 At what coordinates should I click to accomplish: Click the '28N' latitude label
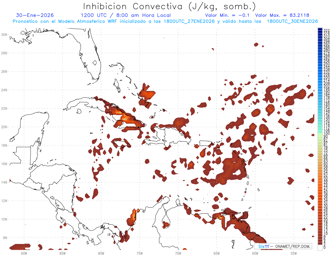pyautogui.click(x=4, y=53)
